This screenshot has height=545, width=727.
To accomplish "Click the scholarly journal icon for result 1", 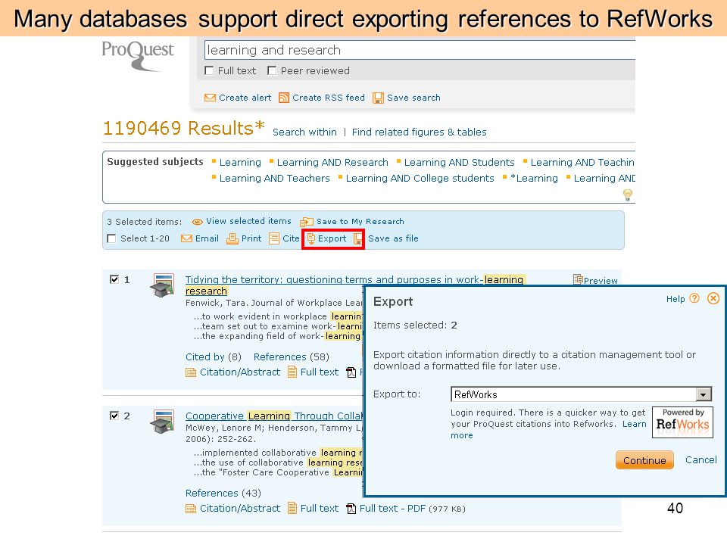I will [162, 285].
